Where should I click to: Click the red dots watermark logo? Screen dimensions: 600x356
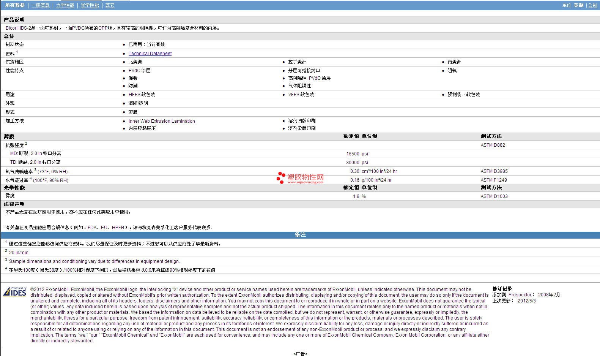[x=281, y=177]
